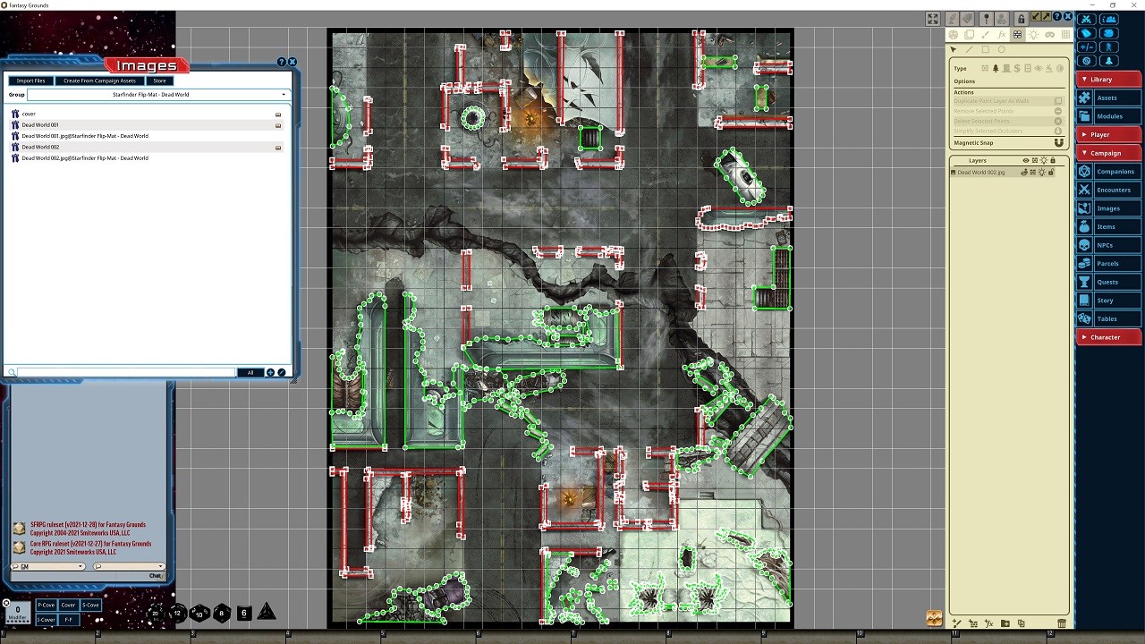Screen dimensions: 1145x644
Task: Roll the d20 die
Action: [x=156, y=613]
